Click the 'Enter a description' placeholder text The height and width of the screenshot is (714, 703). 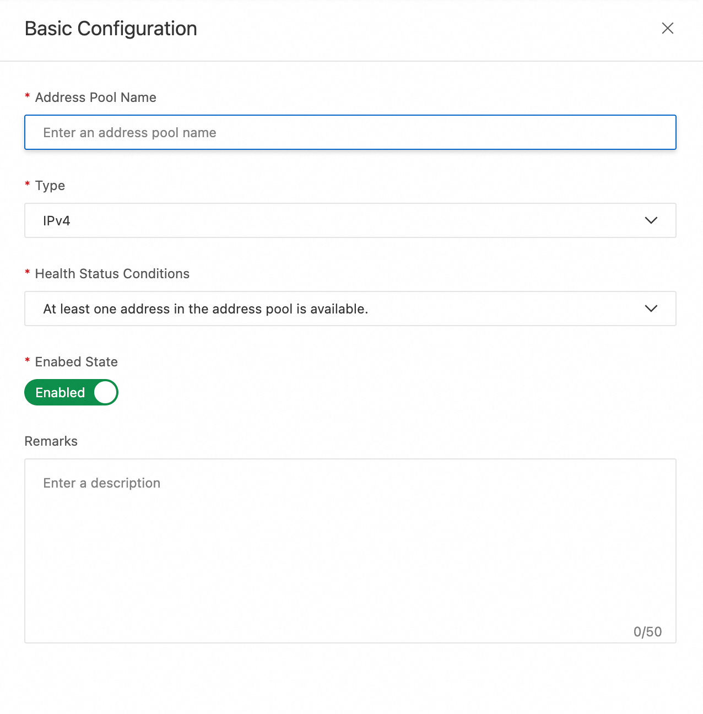102,483
